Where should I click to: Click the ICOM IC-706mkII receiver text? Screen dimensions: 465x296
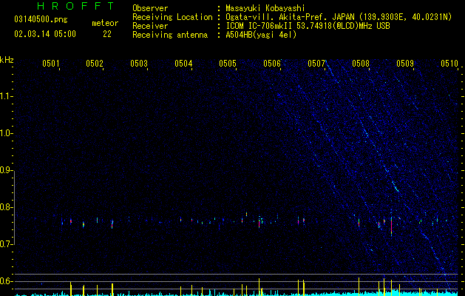click(x=308, y=26)
